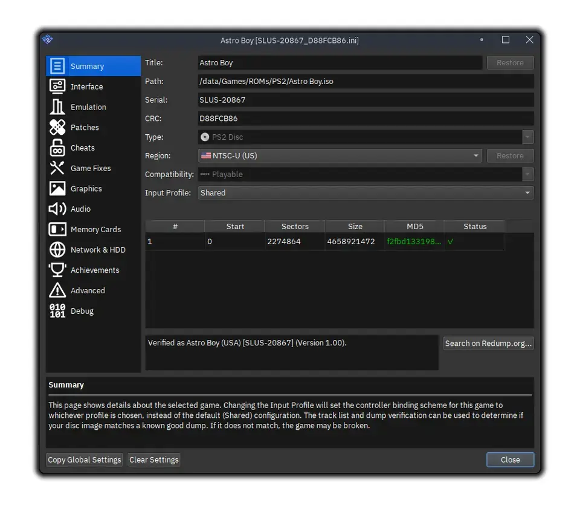Click the disc icon in Type field
The height and width of the screenshot is (520, 580).
click(x=205, y=137)
